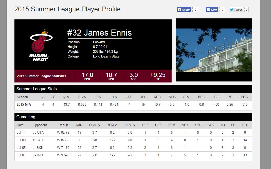Open the Jul 04 vs IND game row

pos(133,155)
